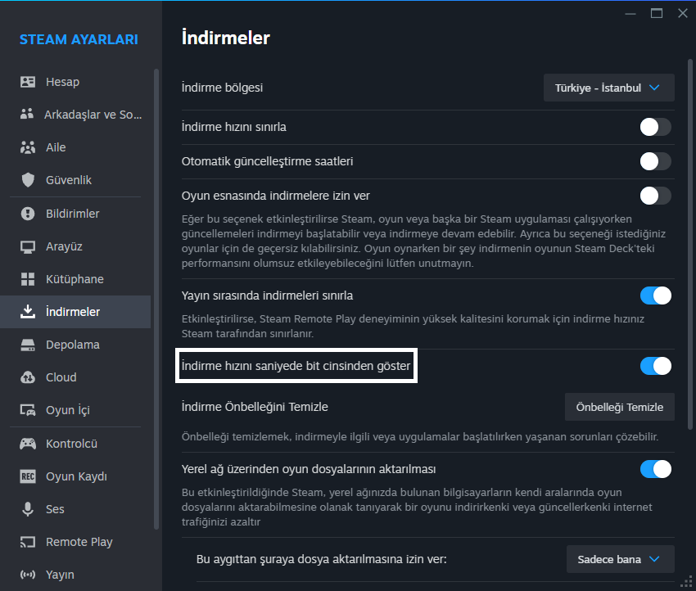Click the STEAM AYARLARI heading
The width and height of the screenshot is (696, 591).
79,39
